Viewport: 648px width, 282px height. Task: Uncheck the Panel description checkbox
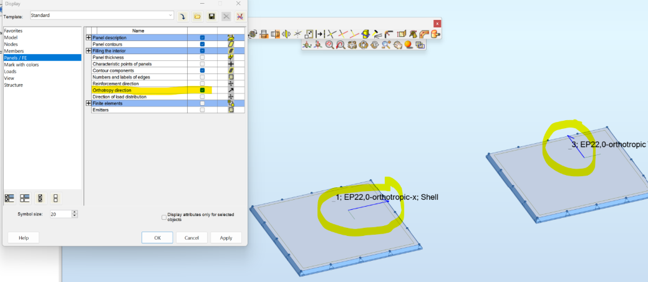coord(202,37)
